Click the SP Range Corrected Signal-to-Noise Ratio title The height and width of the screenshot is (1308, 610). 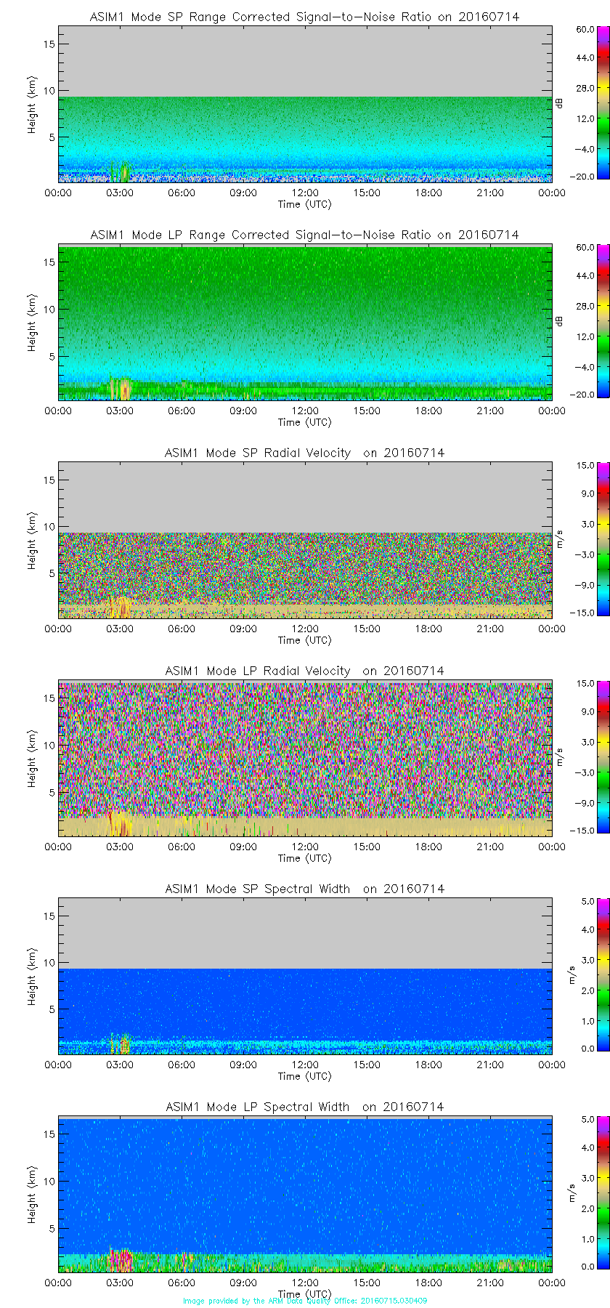pos(304,17)
